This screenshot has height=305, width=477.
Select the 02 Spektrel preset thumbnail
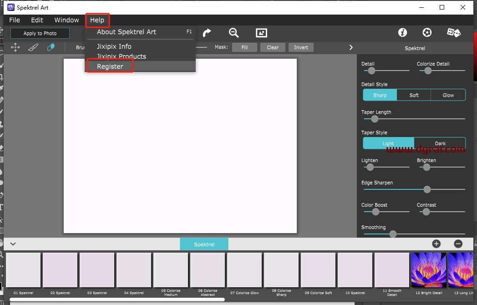(60, 270)
